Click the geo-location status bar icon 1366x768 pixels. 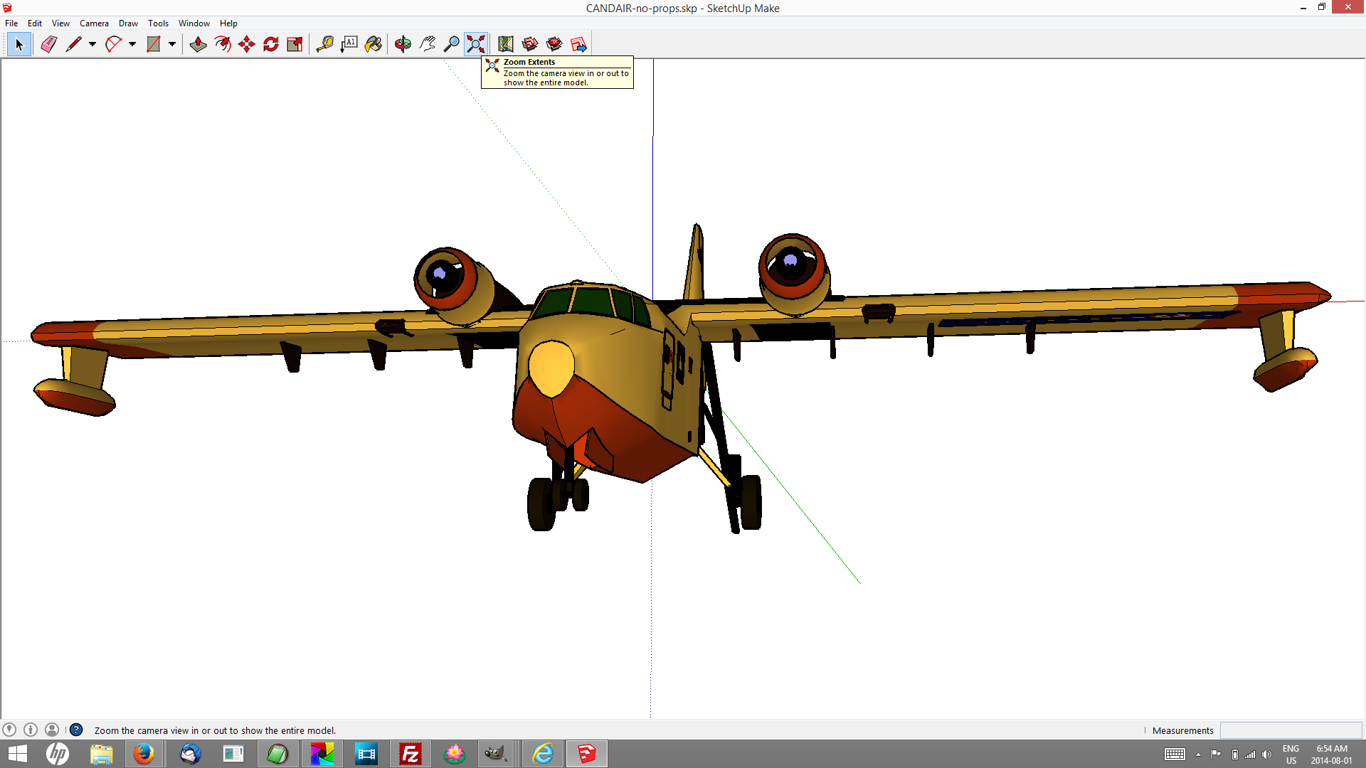(9, 730)
